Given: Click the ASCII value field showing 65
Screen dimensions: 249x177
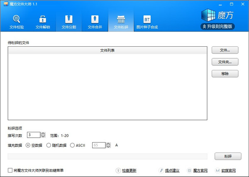Looking at the screenshot, I should (x=99, y=145).
